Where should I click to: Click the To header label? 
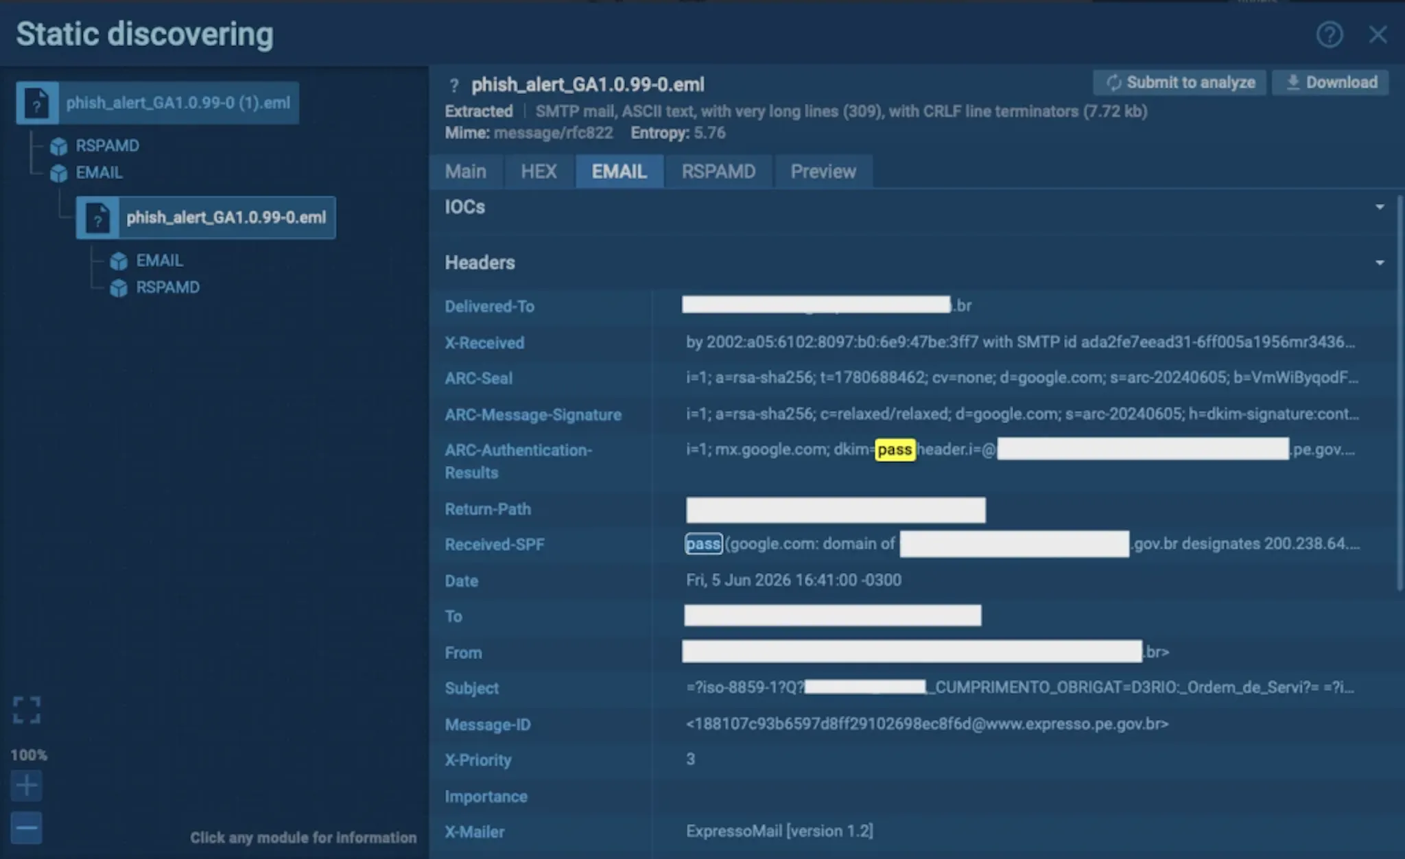tap(453, 616)
